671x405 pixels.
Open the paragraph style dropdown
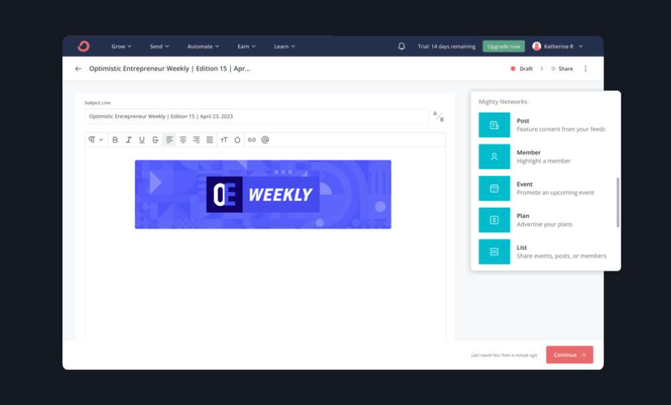click(95, 140)
